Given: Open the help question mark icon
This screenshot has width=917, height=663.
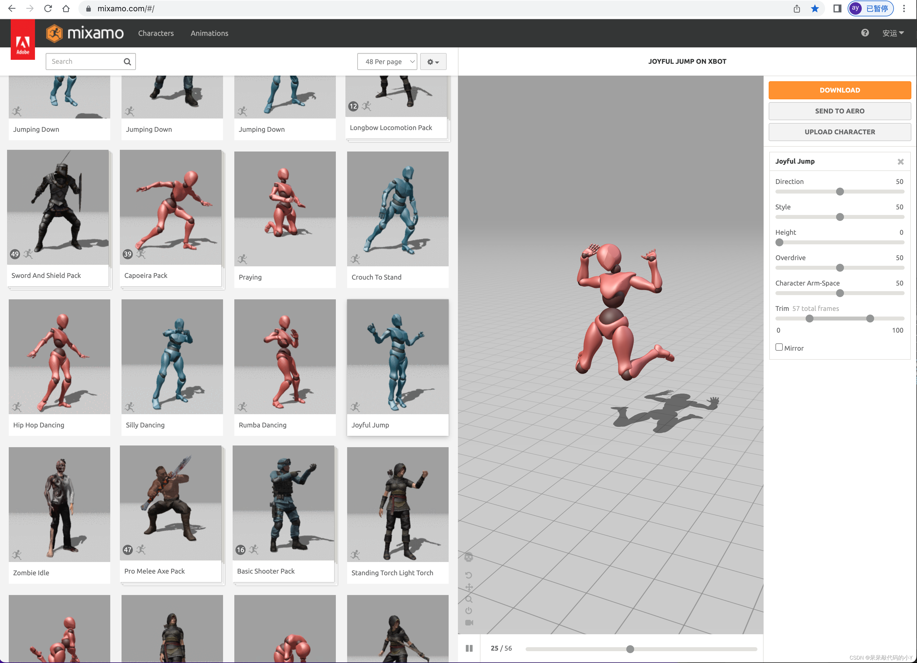Looking at the screenshot, I should coord(865,33).
